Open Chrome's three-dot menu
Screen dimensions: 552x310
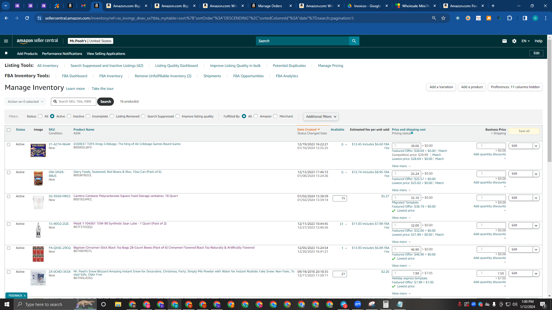546,18
